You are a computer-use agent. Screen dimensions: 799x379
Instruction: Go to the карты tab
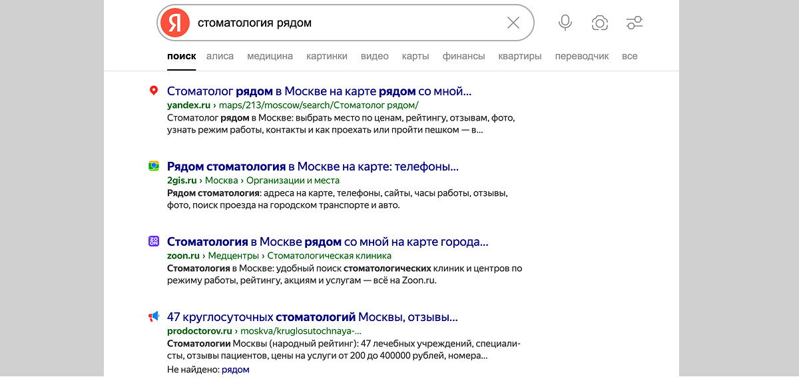pyautogui.click(x=415, y=57)
